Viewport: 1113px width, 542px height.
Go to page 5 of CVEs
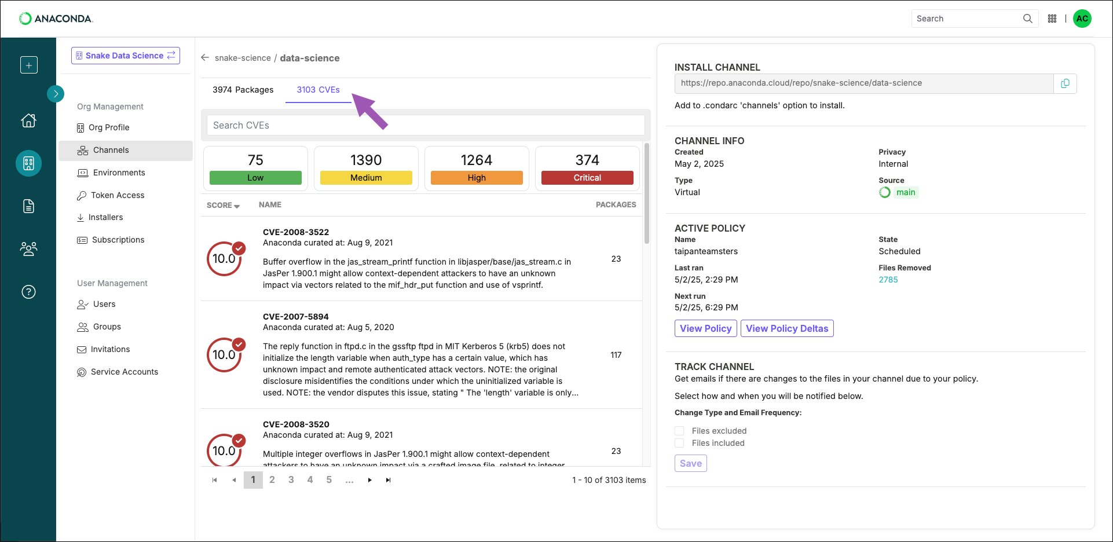click(329, 480)
